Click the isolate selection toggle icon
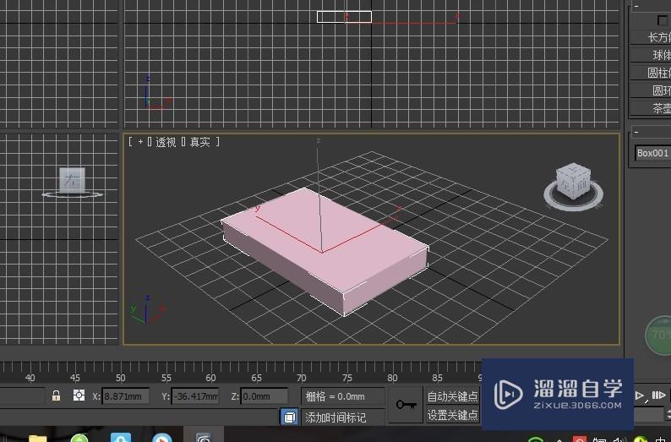The height and width of the screenshot is (442, 671). point(289,417)
